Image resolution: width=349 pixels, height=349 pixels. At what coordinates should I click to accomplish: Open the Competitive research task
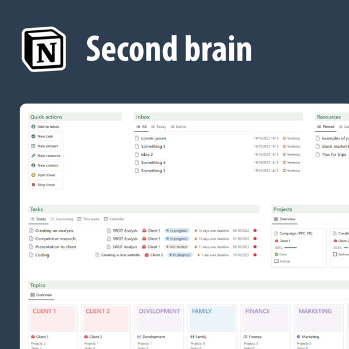pos(55,238)
